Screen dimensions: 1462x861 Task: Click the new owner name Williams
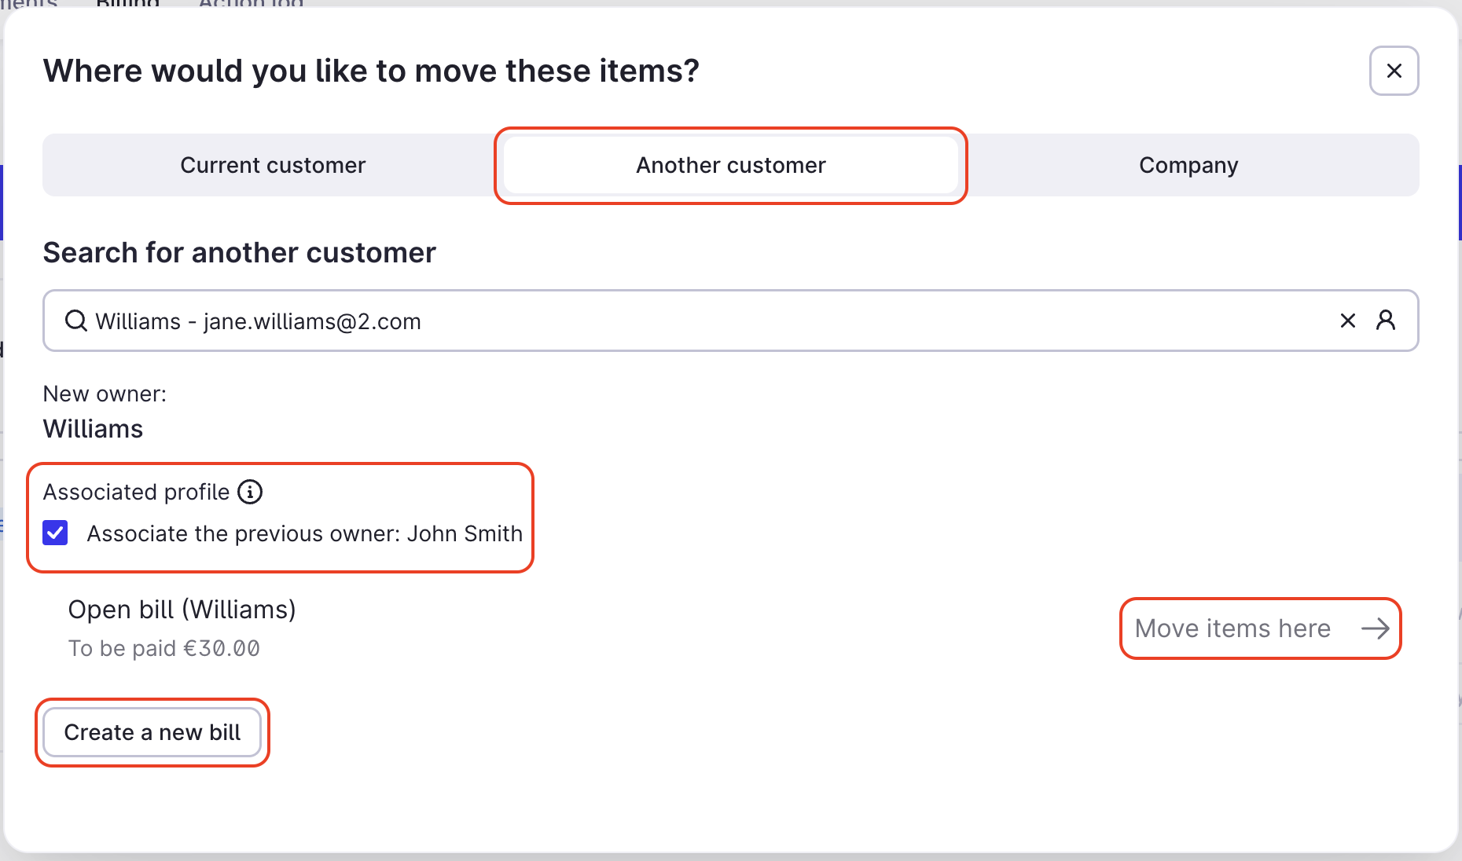pos(93,429)
